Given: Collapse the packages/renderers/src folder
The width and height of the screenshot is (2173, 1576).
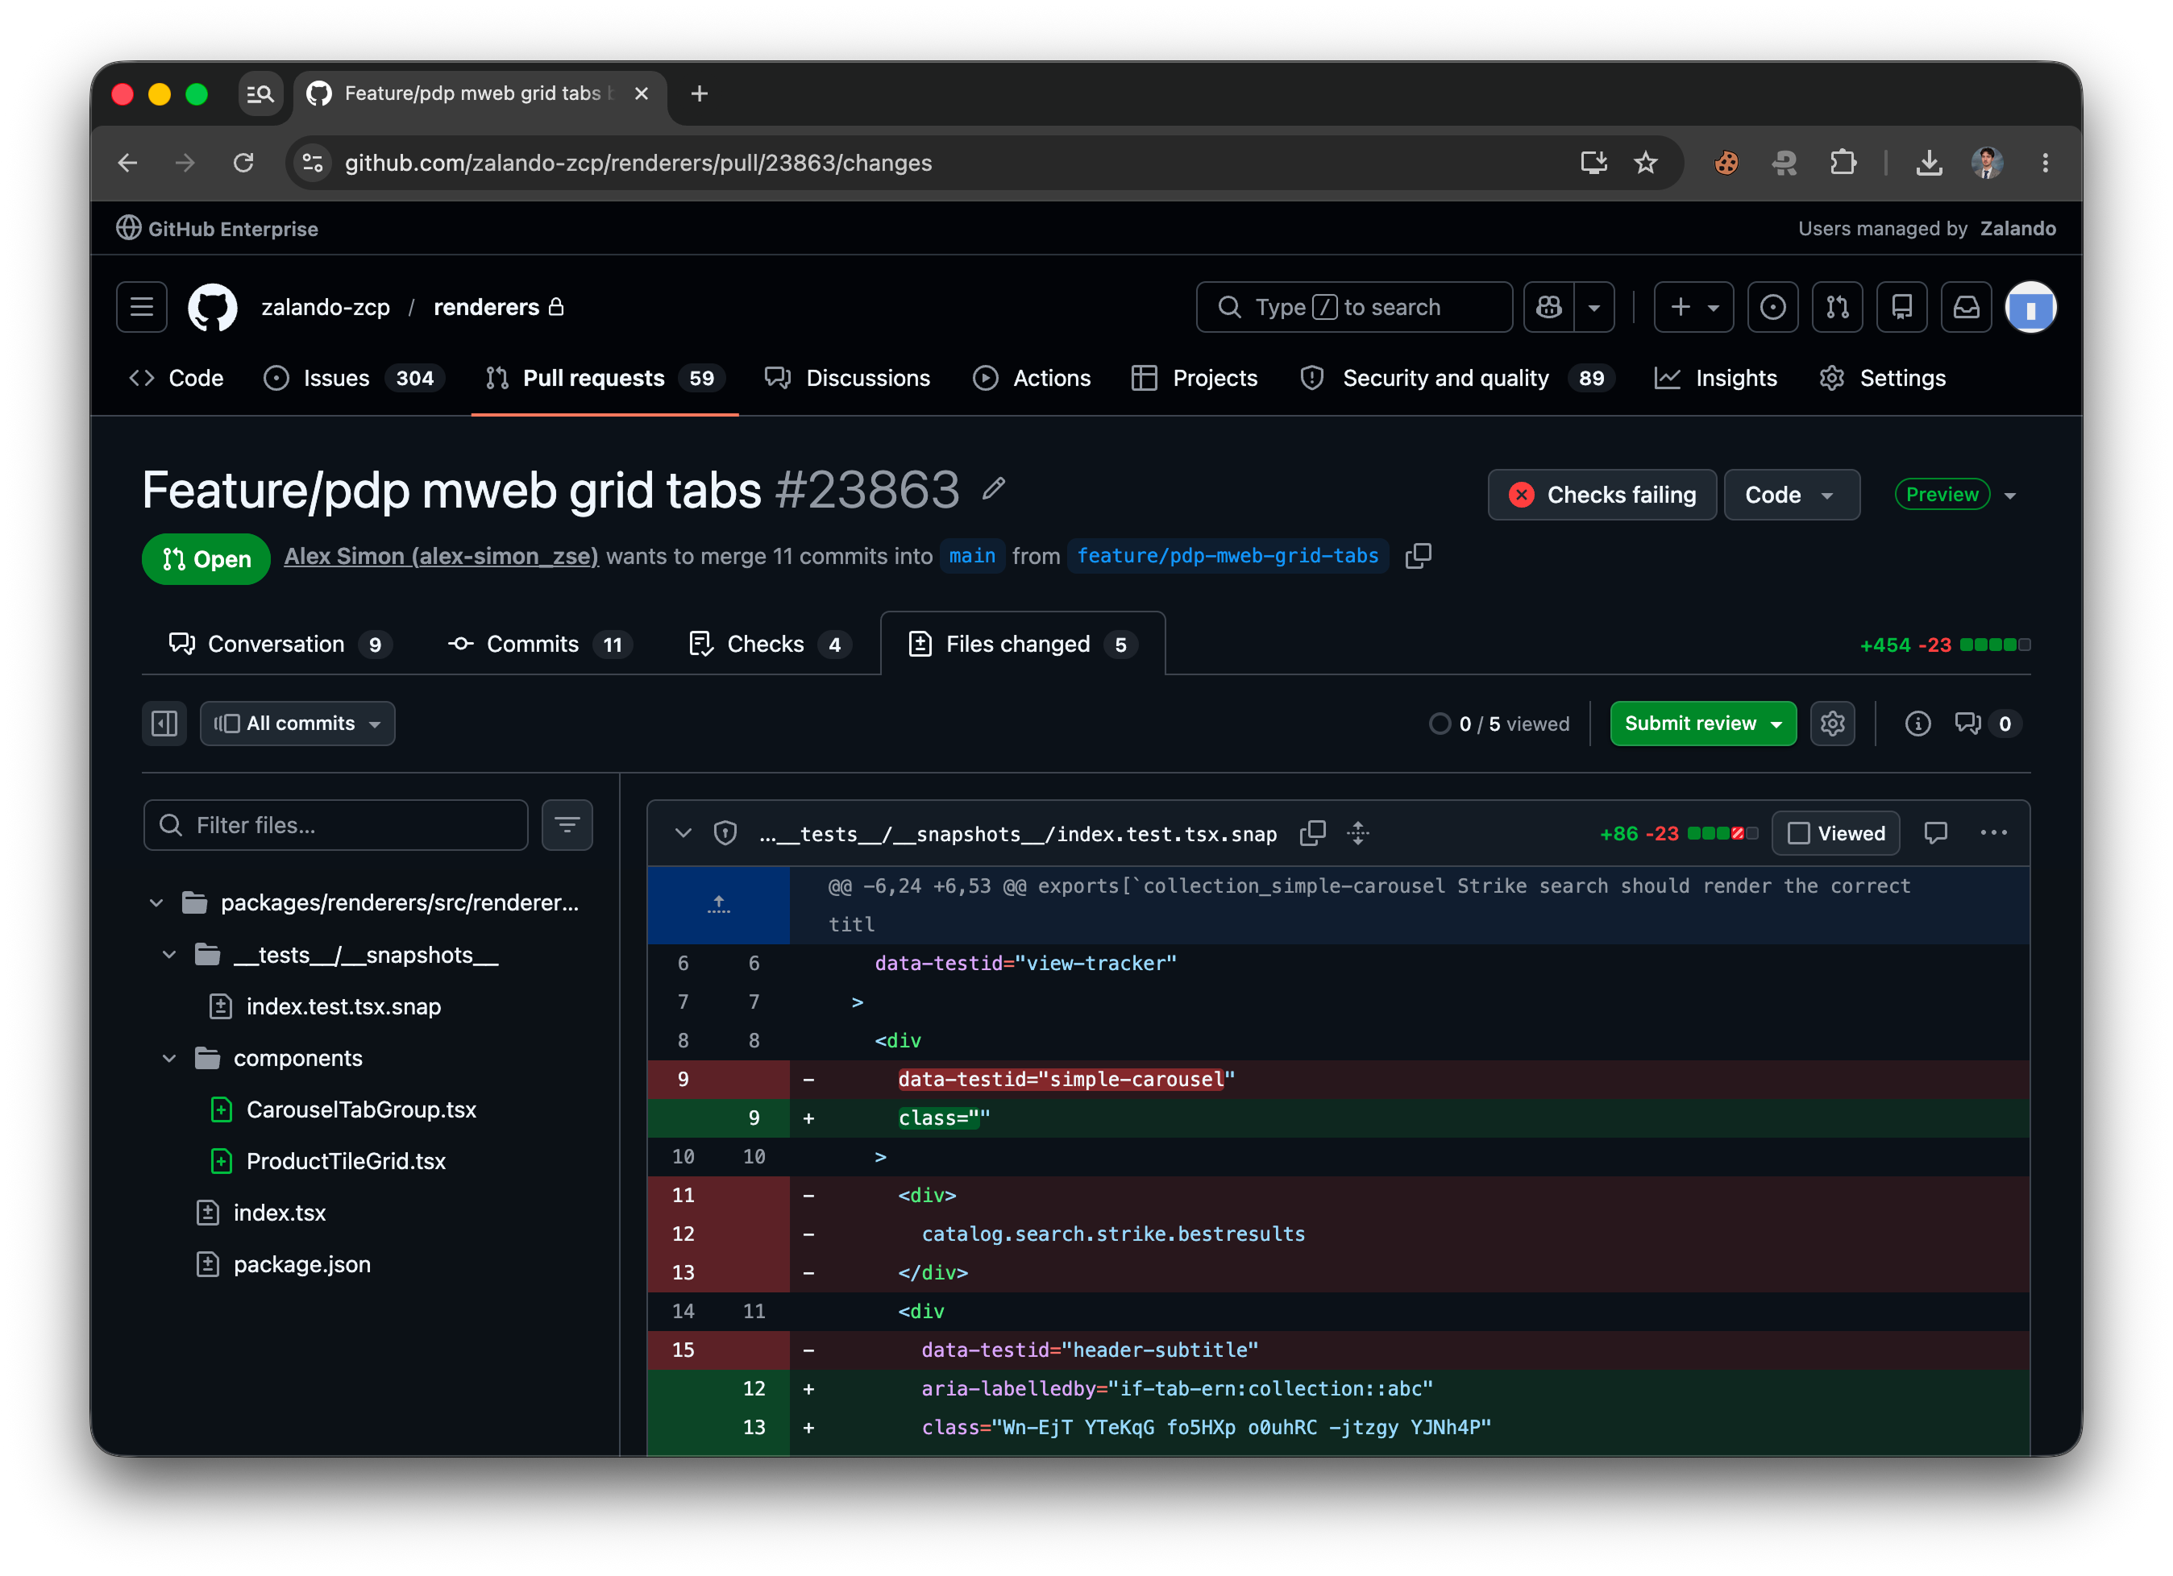Looking at the screenshot, I should pos(156,903).
